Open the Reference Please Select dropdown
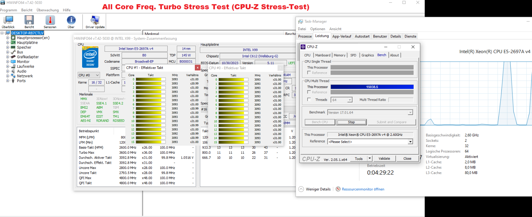532x217 pixels. pos(410,142)
